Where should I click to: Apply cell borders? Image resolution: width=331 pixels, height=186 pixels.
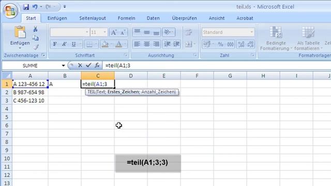[x=89, y=44]
